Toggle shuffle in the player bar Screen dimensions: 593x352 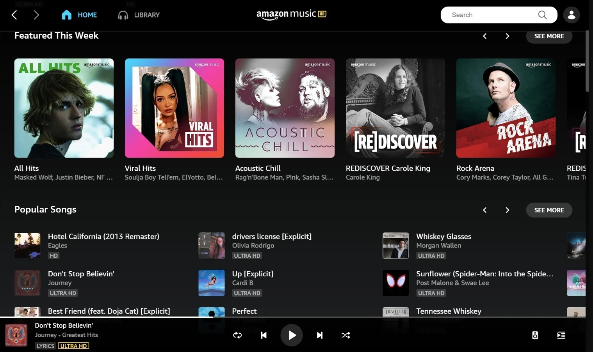(x=346, y=335)
